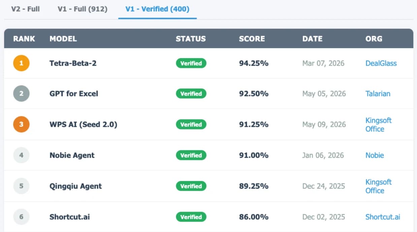
Task: Click the gold rank 1 badge
Action: click(21, 63)
